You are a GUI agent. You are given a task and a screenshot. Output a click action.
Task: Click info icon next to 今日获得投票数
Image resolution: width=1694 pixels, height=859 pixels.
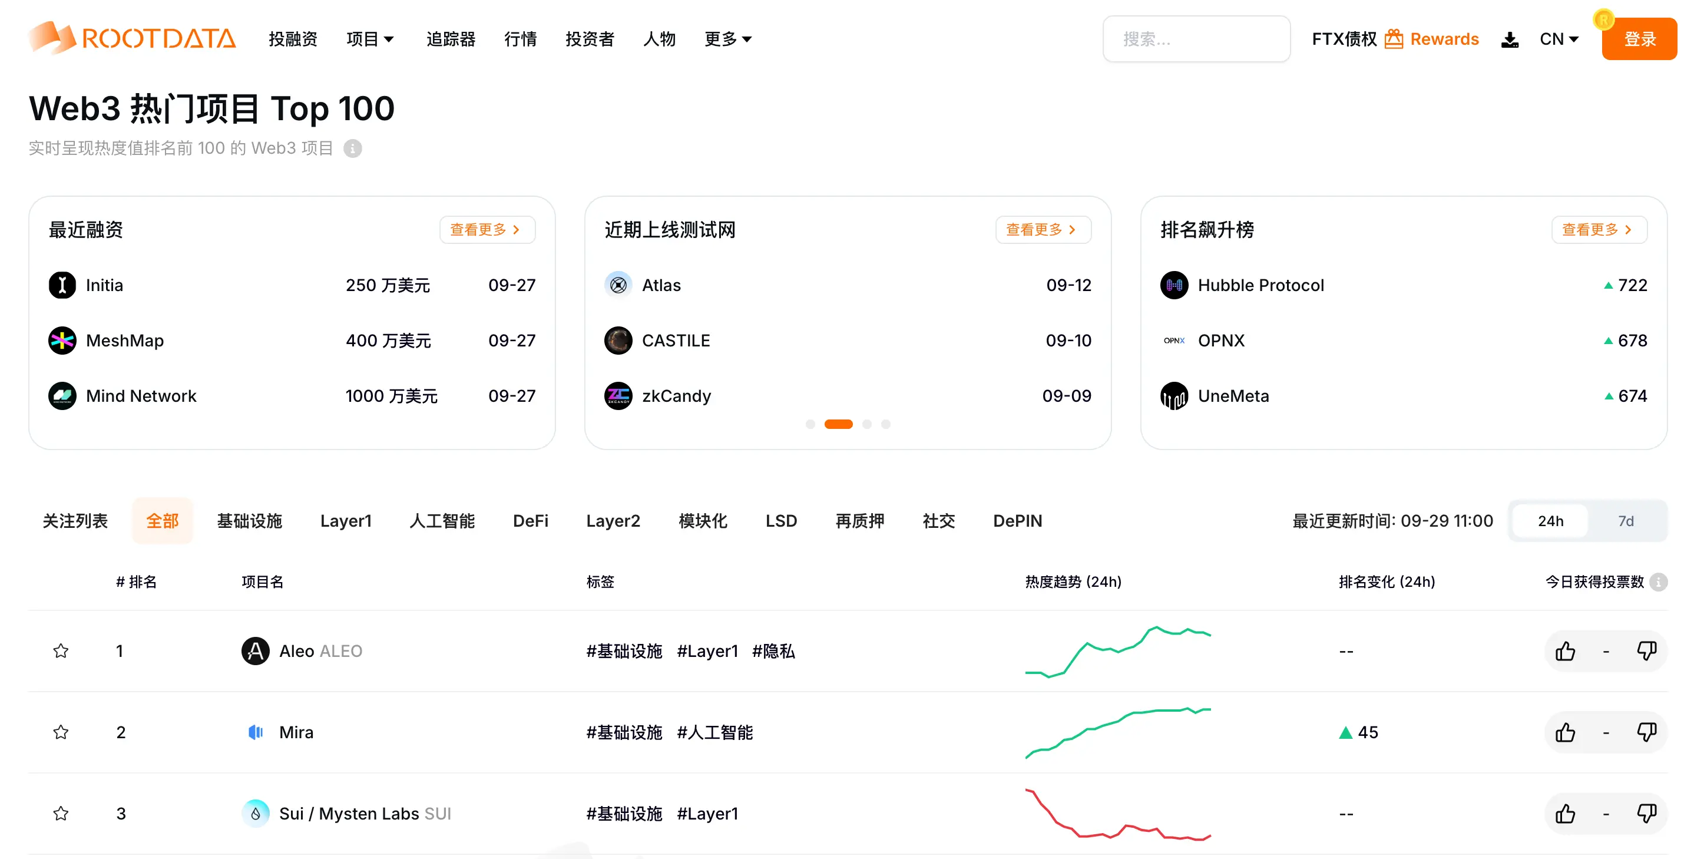pyautogui.click(x=1659, y=582)
